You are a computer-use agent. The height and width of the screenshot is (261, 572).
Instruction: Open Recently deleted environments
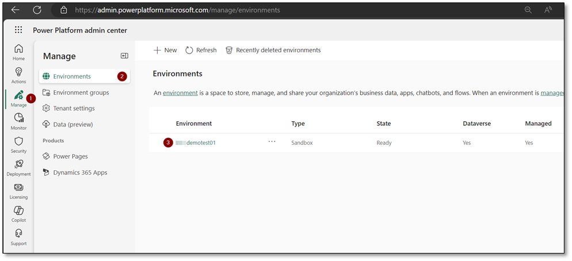(273, 51)
